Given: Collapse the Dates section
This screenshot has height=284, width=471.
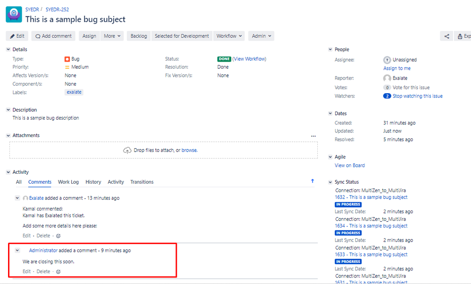Looking at the screenshot, I should (330, 114).
